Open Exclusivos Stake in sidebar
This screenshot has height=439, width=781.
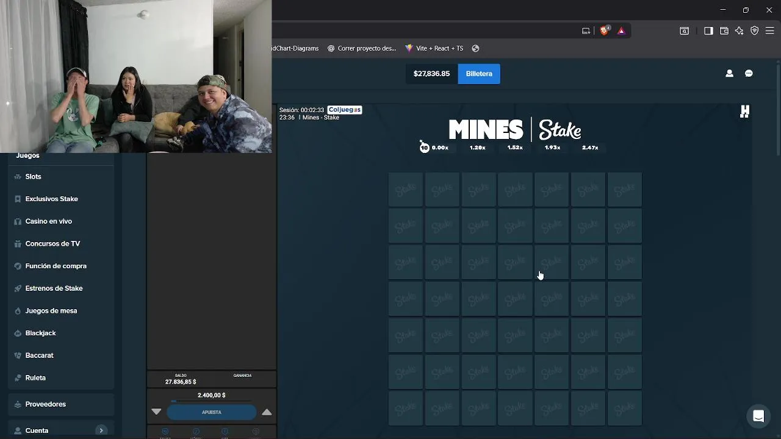51,199
